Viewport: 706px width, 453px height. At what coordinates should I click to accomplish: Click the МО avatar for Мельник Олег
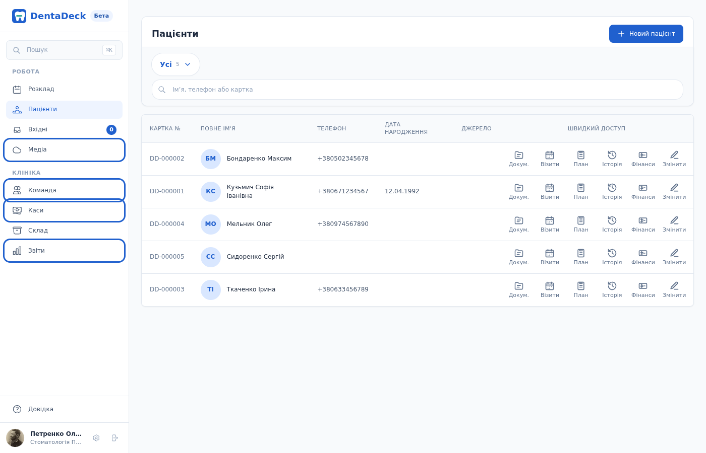point(211,224)
